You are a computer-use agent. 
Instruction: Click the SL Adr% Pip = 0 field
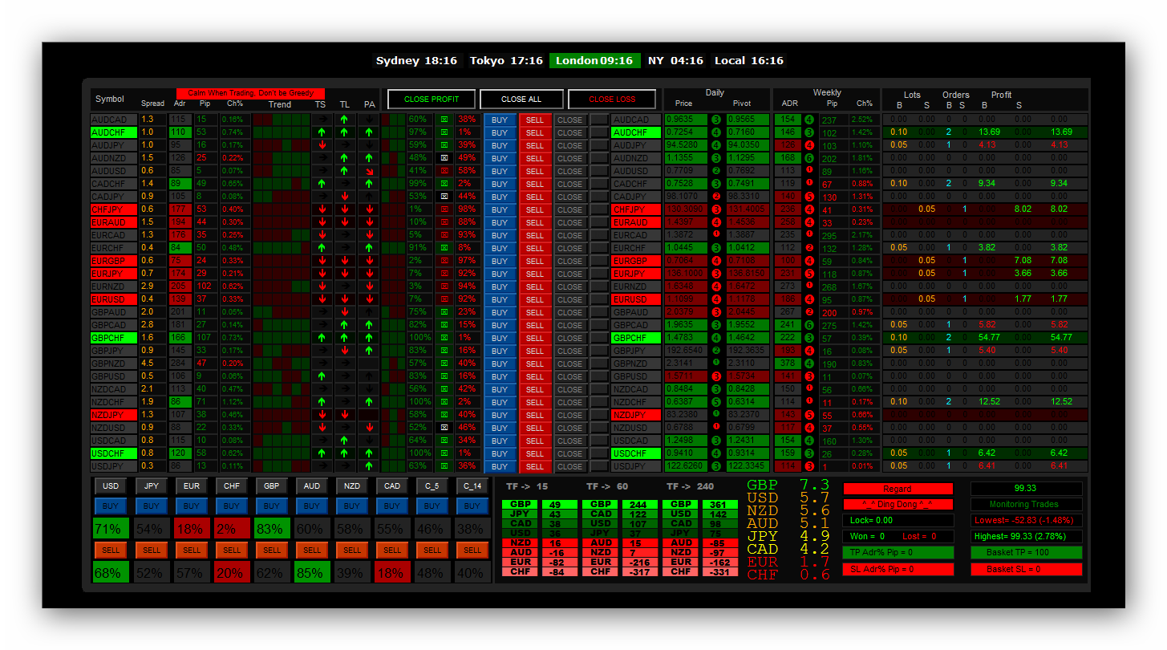tap(898, 569)
